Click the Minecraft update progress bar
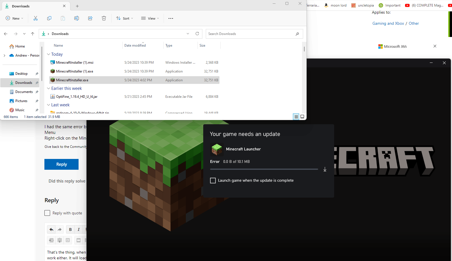 coord(264,169)
